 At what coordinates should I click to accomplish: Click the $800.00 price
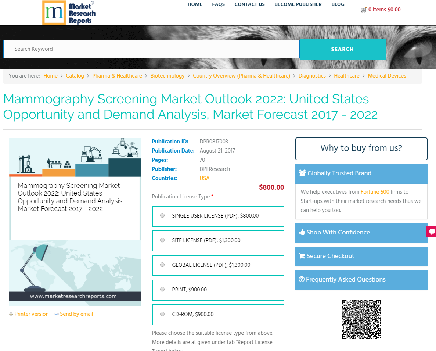271,187
